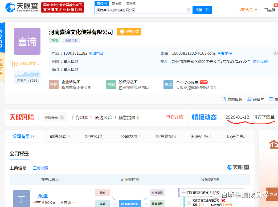Click the 天眼一下 search button
Image resolution: width=278 pixels, height=207 pixels.
click(202, 10)
